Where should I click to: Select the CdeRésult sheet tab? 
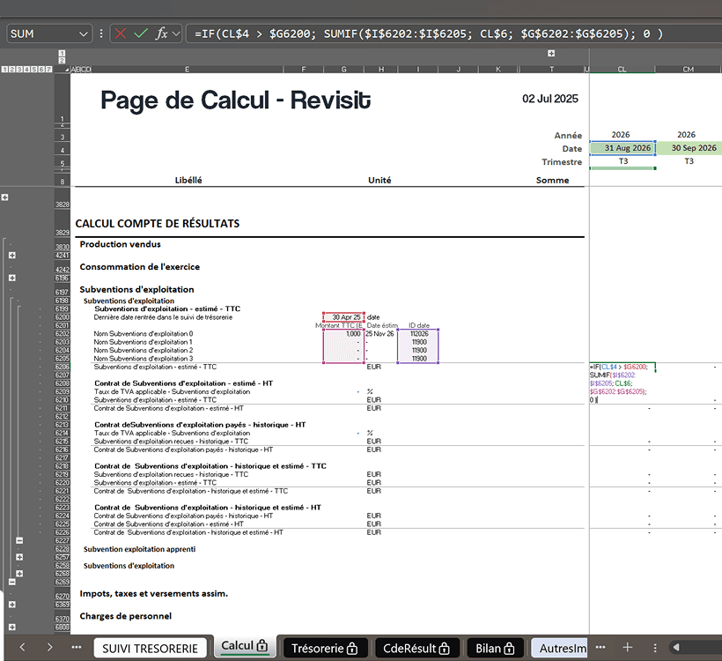[x=415, y=648]
